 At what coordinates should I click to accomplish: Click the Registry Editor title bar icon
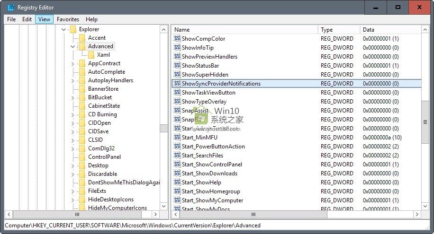pyautogui.click(x=10, y=8)
